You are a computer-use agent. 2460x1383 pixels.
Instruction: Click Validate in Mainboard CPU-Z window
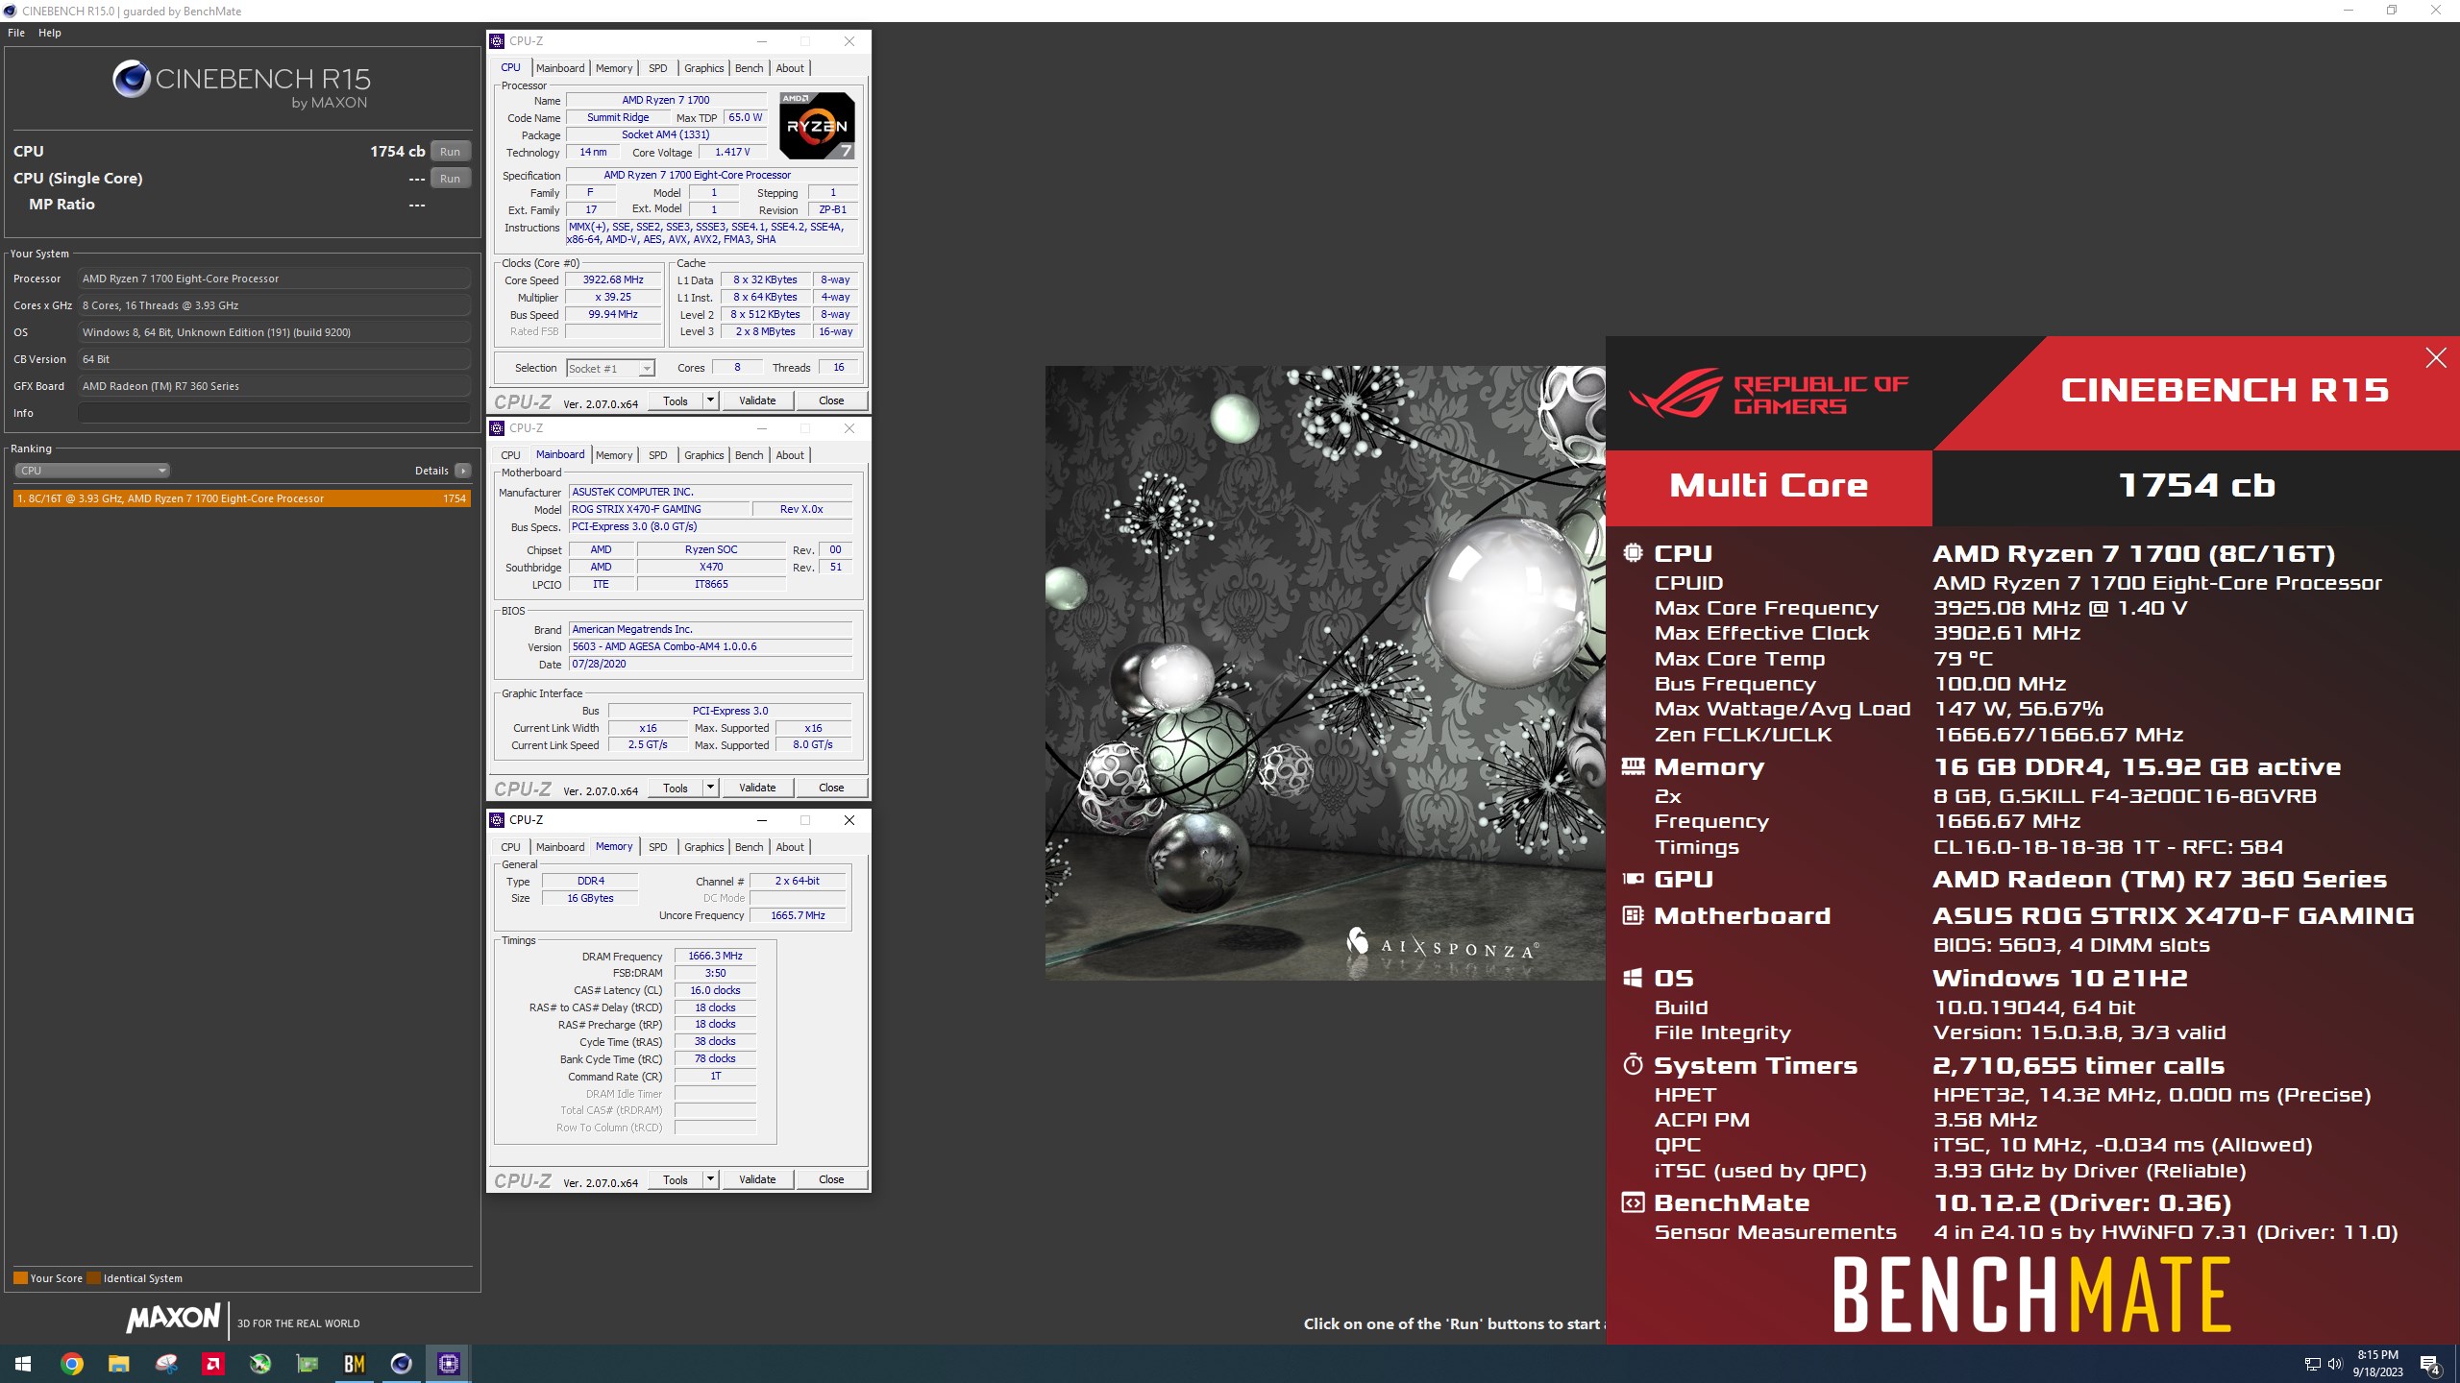(x=757, y=788)
